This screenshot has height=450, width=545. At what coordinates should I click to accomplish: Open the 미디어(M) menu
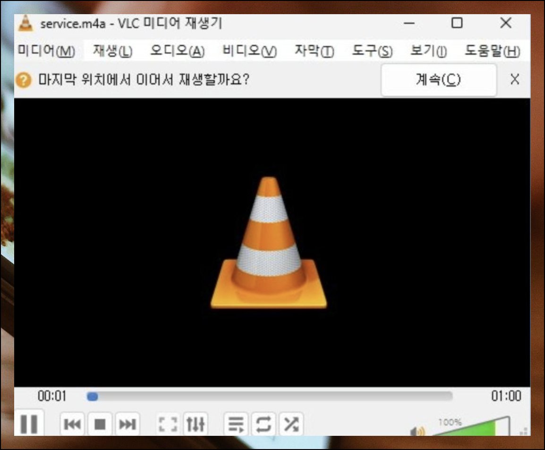pos(47,51)
